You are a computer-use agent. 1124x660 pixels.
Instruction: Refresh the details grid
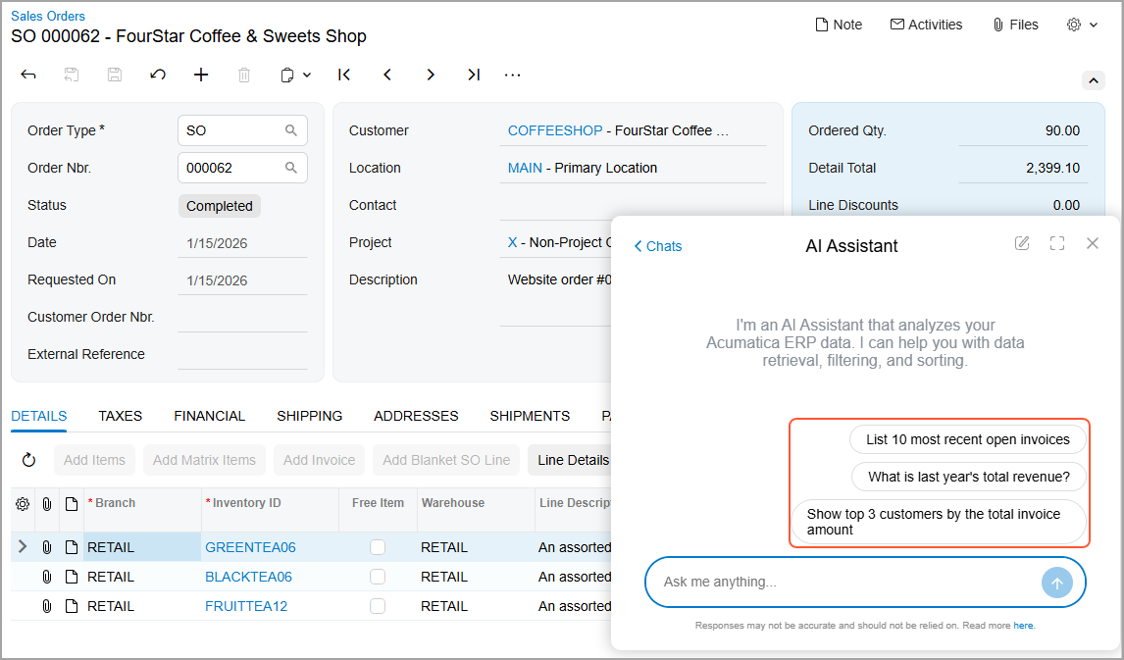pyautogui.click(x=28, y=460)
